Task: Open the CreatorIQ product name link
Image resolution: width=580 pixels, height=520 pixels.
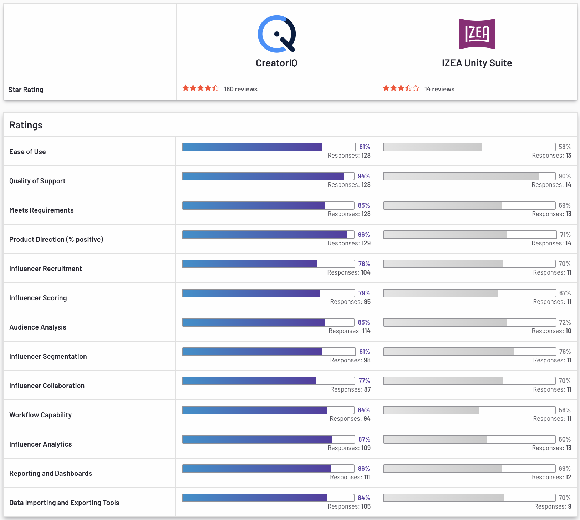Action: (x=276, y=63)
